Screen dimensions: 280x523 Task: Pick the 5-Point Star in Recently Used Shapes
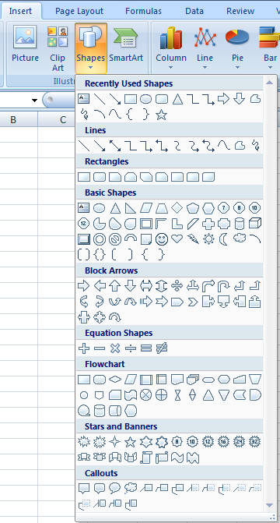(162, 115)
